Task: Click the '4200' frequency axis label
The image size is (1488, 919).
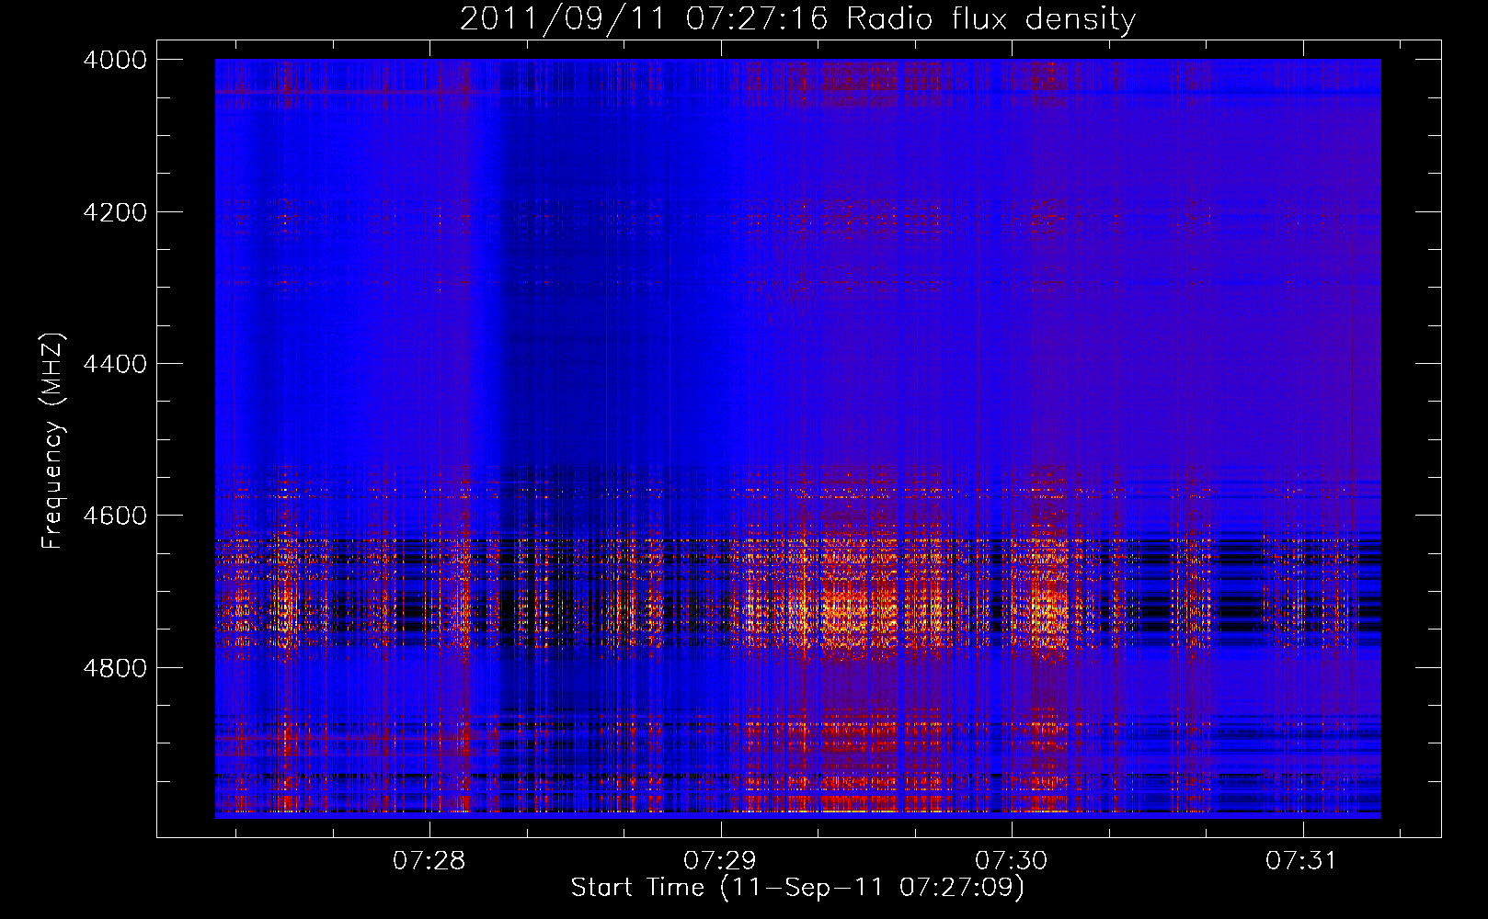Action: 114,212
